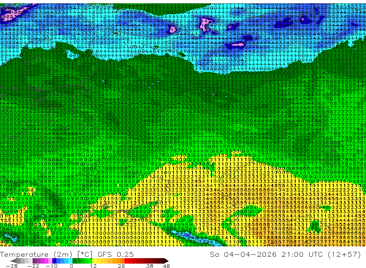Click the '-28' legend value

point(12,266)
